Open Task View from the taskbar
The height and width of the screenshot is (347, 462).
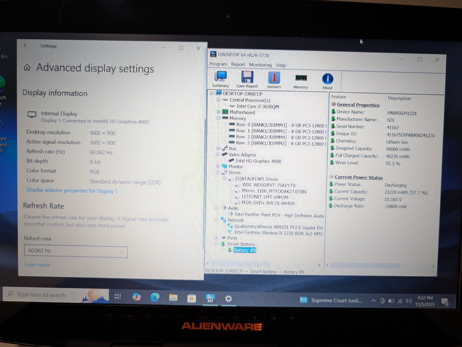point(118,296)
